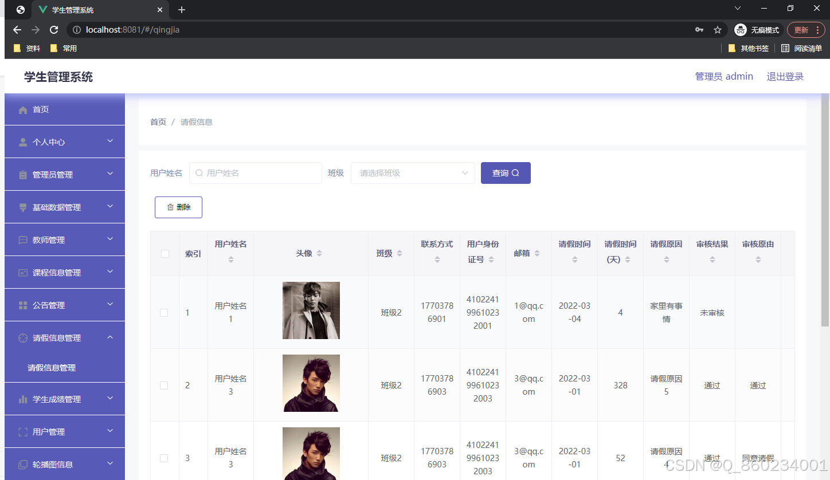Toggle the select-all checkbox in table header
Viewport: 830px width, 480px height.
165,254
